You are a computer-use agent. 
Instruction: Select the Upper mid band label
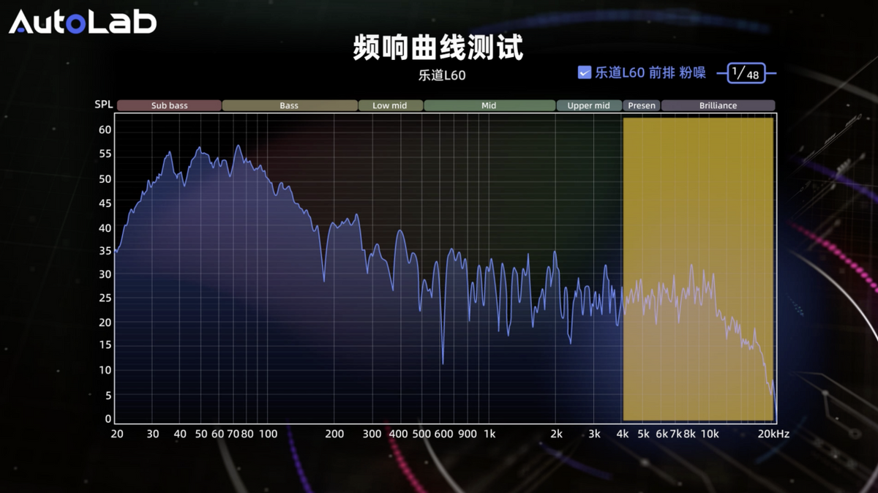[589, 105]
